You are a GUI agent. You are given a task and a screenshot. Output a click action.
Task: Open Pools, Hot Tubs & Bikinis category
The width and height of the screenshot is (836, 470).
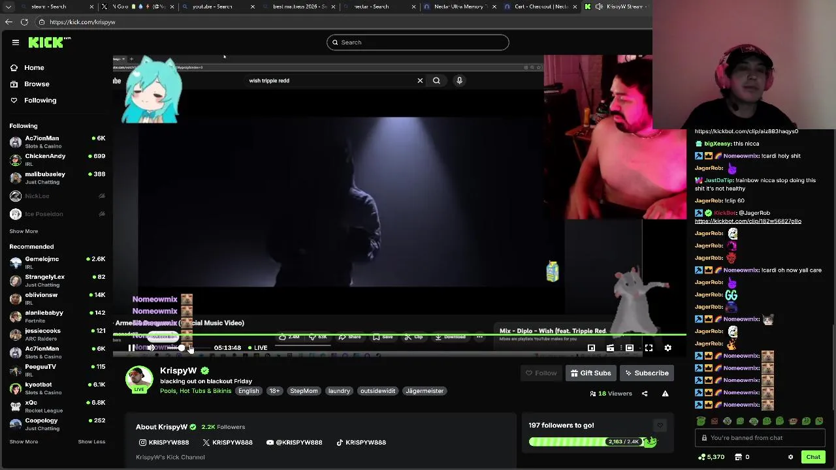195,391
